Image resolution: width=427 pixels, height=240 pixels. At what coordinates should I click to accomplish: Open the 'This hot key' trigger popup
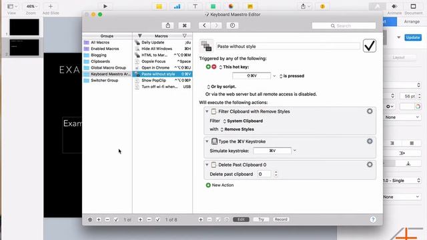[x=234, y=67]
